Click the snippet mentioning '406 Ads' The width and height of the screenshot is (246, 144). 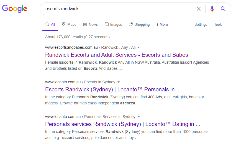coord(125,100)
